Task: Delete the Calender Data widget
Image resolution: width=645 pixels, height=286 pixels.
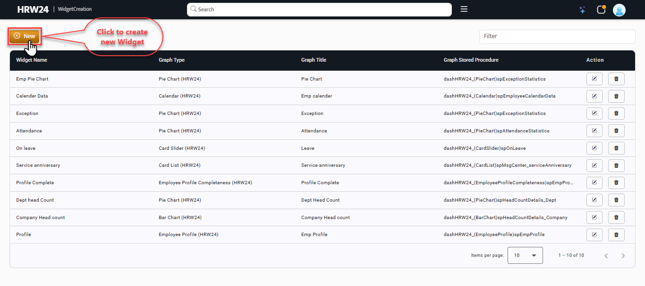Action: pyautogui.click(x=616, y=96)
